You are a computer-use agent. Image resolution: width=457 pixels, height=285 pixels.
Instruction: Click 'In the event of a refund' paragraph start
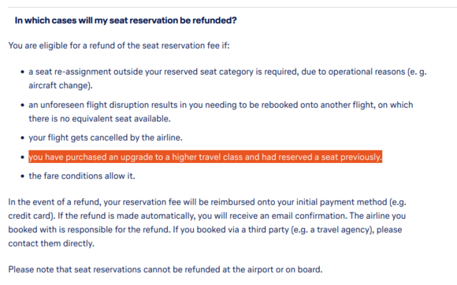(x=54, y=202)
